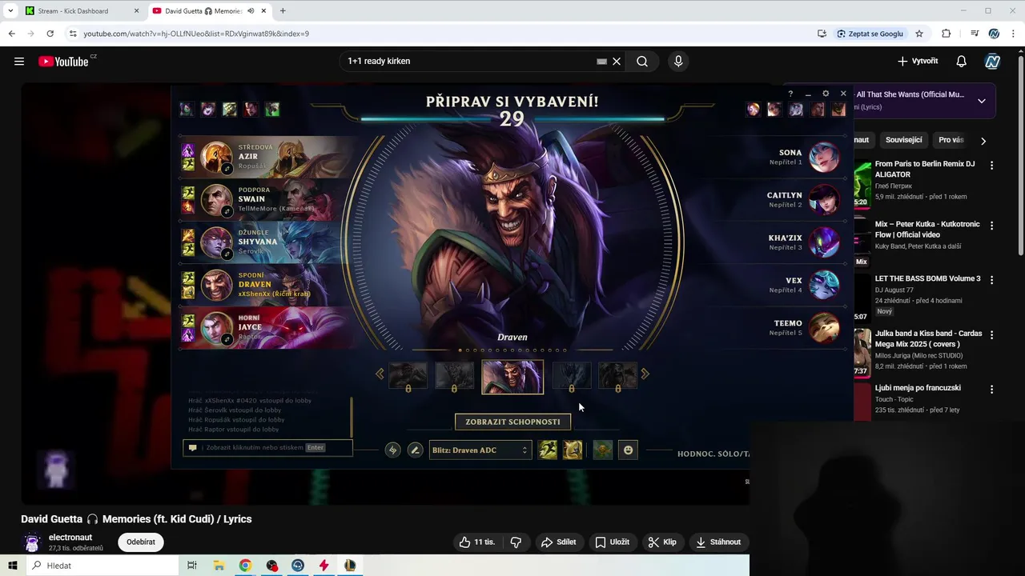Open the emote selector smiley icon

[x=628, y=450]
